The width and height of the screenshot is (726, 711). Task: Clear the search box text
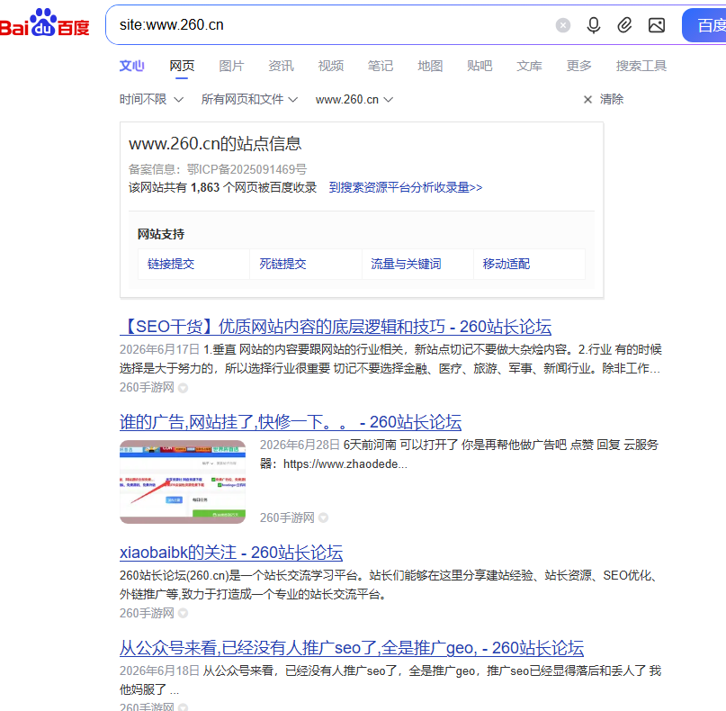[562, 25]
